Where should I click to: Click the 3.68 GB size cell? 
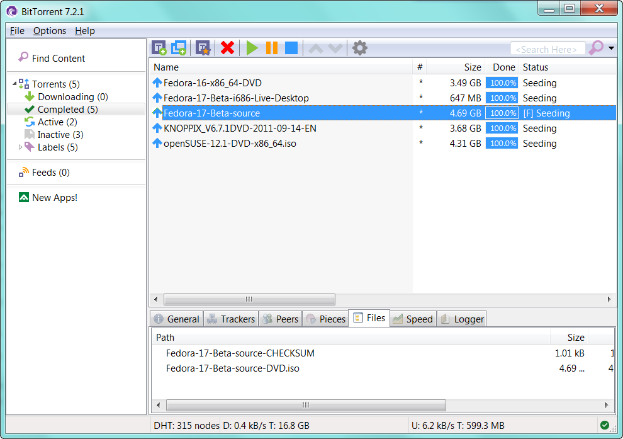(465, 128)
